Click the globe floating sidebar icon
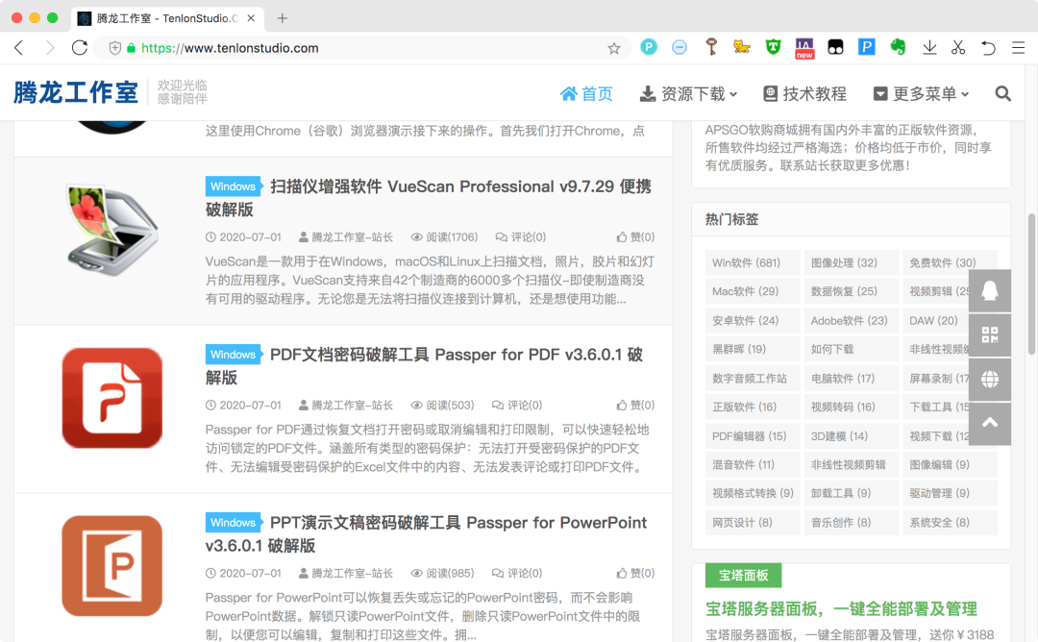Image resolution: width=1038 pixels, height=642 pixels. (989, 380)
